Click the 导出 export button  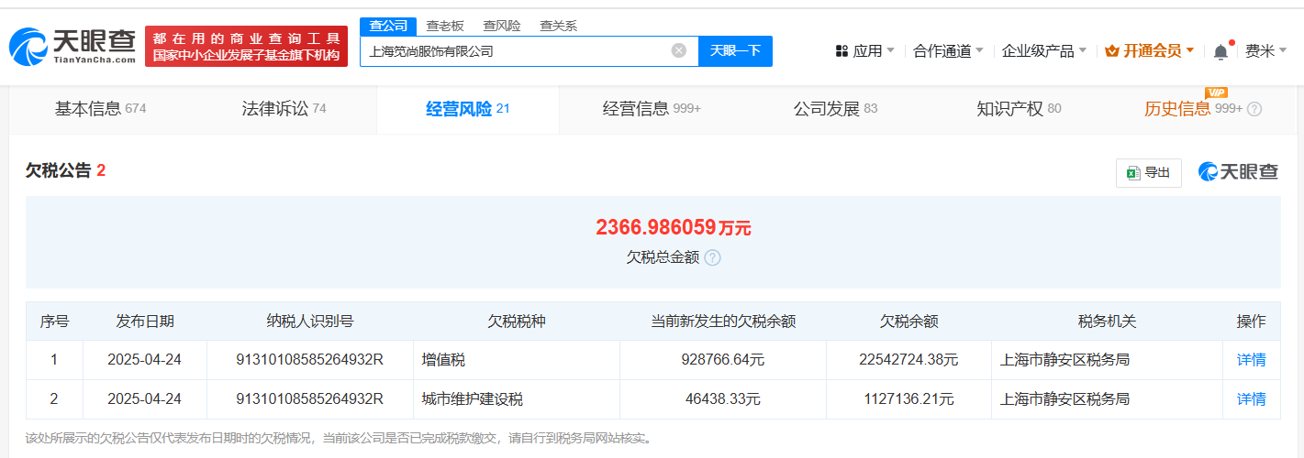[x=1148, y=172]
